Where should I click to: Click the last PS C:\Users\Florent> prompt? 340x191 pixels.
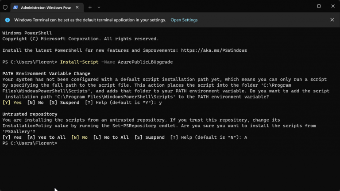[30, 143]
